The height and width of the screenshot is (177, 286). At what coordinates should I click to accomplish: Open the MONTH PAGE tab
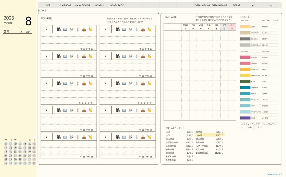(x=117, y=5)
